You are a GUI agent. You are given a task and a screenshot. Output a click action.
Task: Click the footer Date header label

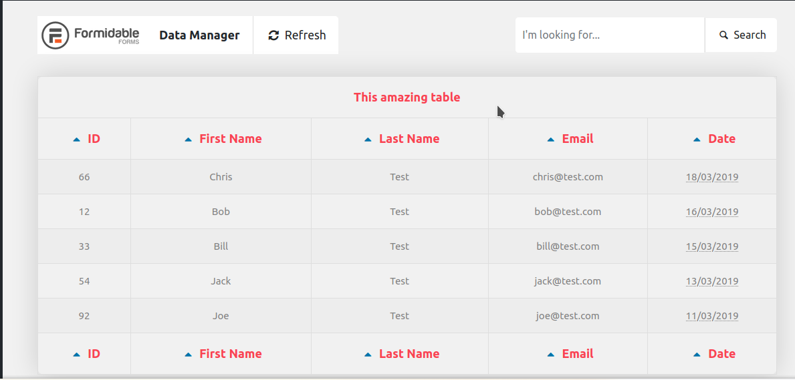coord(721,354)
